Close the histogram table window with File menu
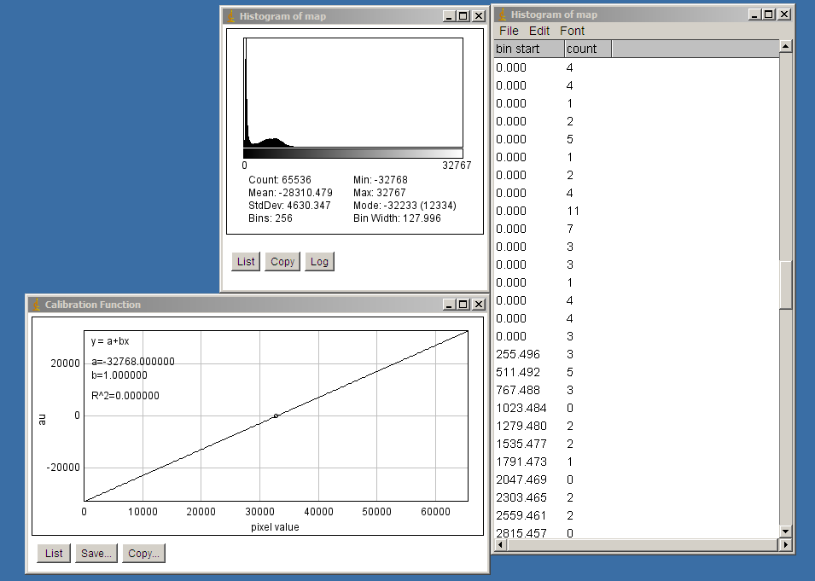Image resolution: width=815 pixels, height=581 pixels. (x=784, y=15)
